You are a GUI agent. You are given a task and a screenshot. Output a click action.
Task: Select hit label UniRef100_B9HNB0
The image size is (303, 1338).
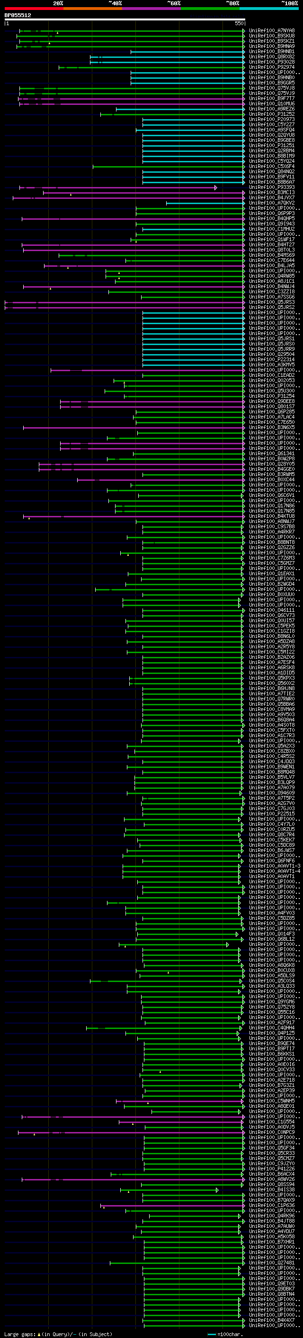click(272, 77)
